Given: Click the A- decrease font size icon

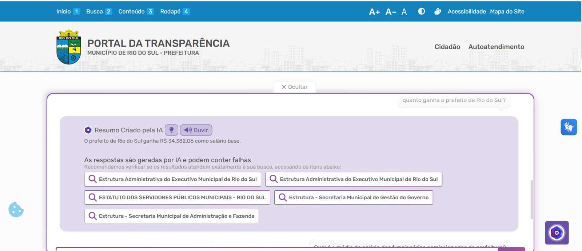Looking at the screenshot, I should pyautogui.click(x=391, y=12).
